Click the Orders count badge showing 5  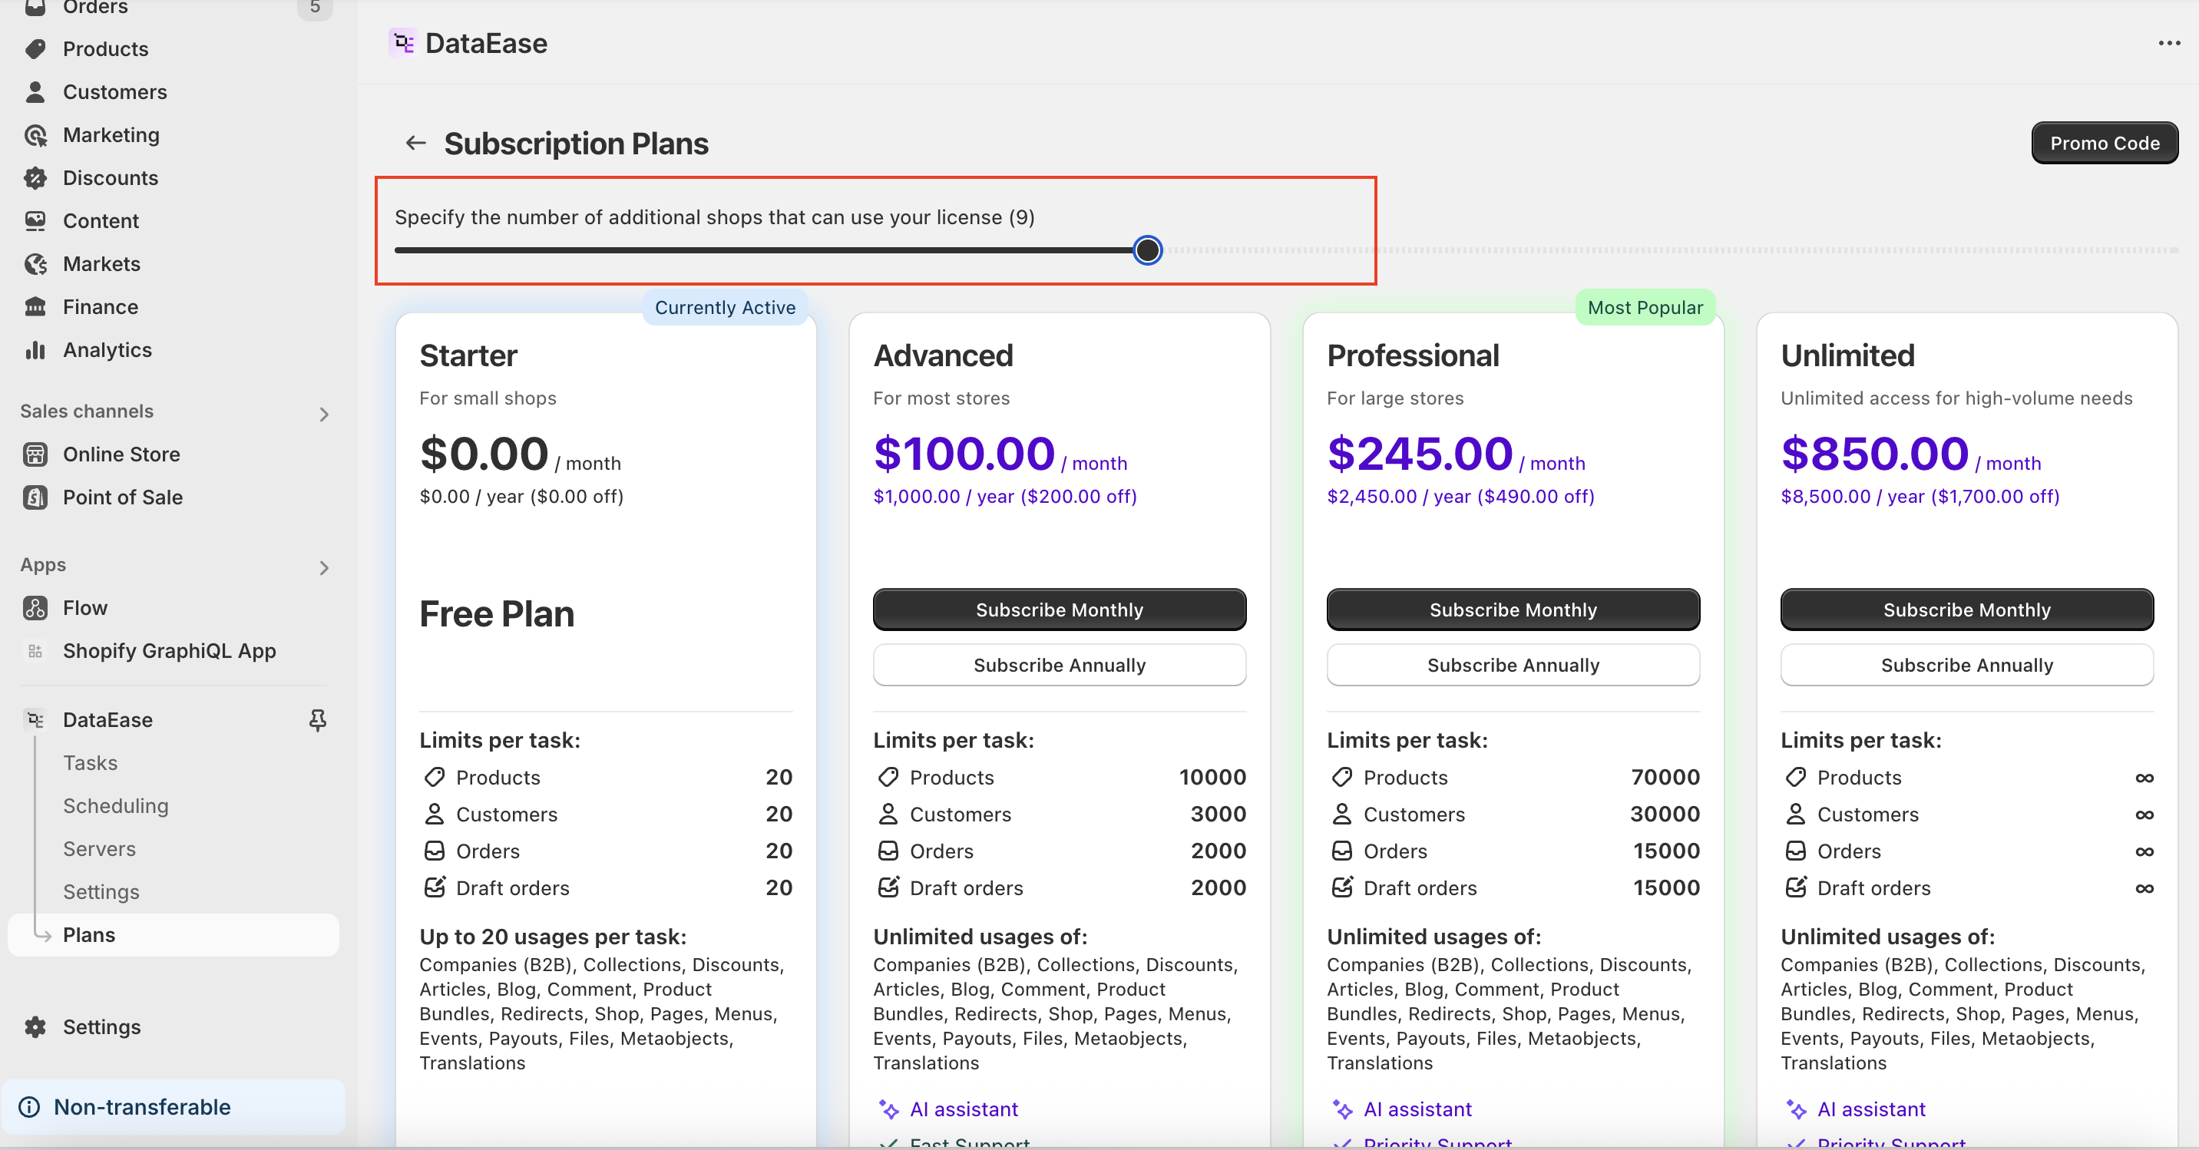click(x=315, y=8)
